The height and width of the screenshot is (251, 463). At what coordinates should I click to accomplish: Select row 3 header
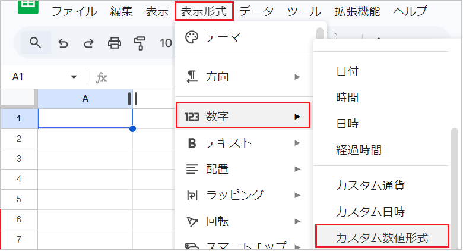(x=19, y=159)
